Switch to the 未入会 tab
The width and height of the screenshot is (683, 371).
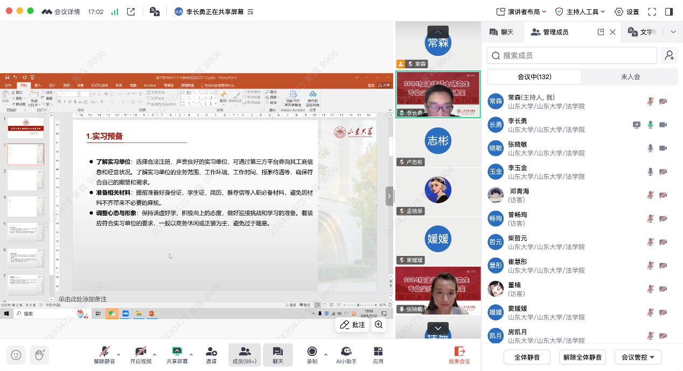pos(630,77)
